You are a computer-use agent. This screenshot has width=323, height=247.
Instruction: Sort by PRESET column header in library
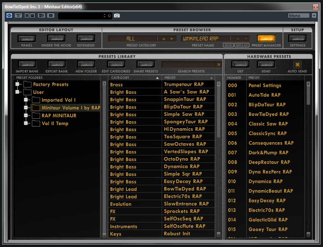coord(188,78)
